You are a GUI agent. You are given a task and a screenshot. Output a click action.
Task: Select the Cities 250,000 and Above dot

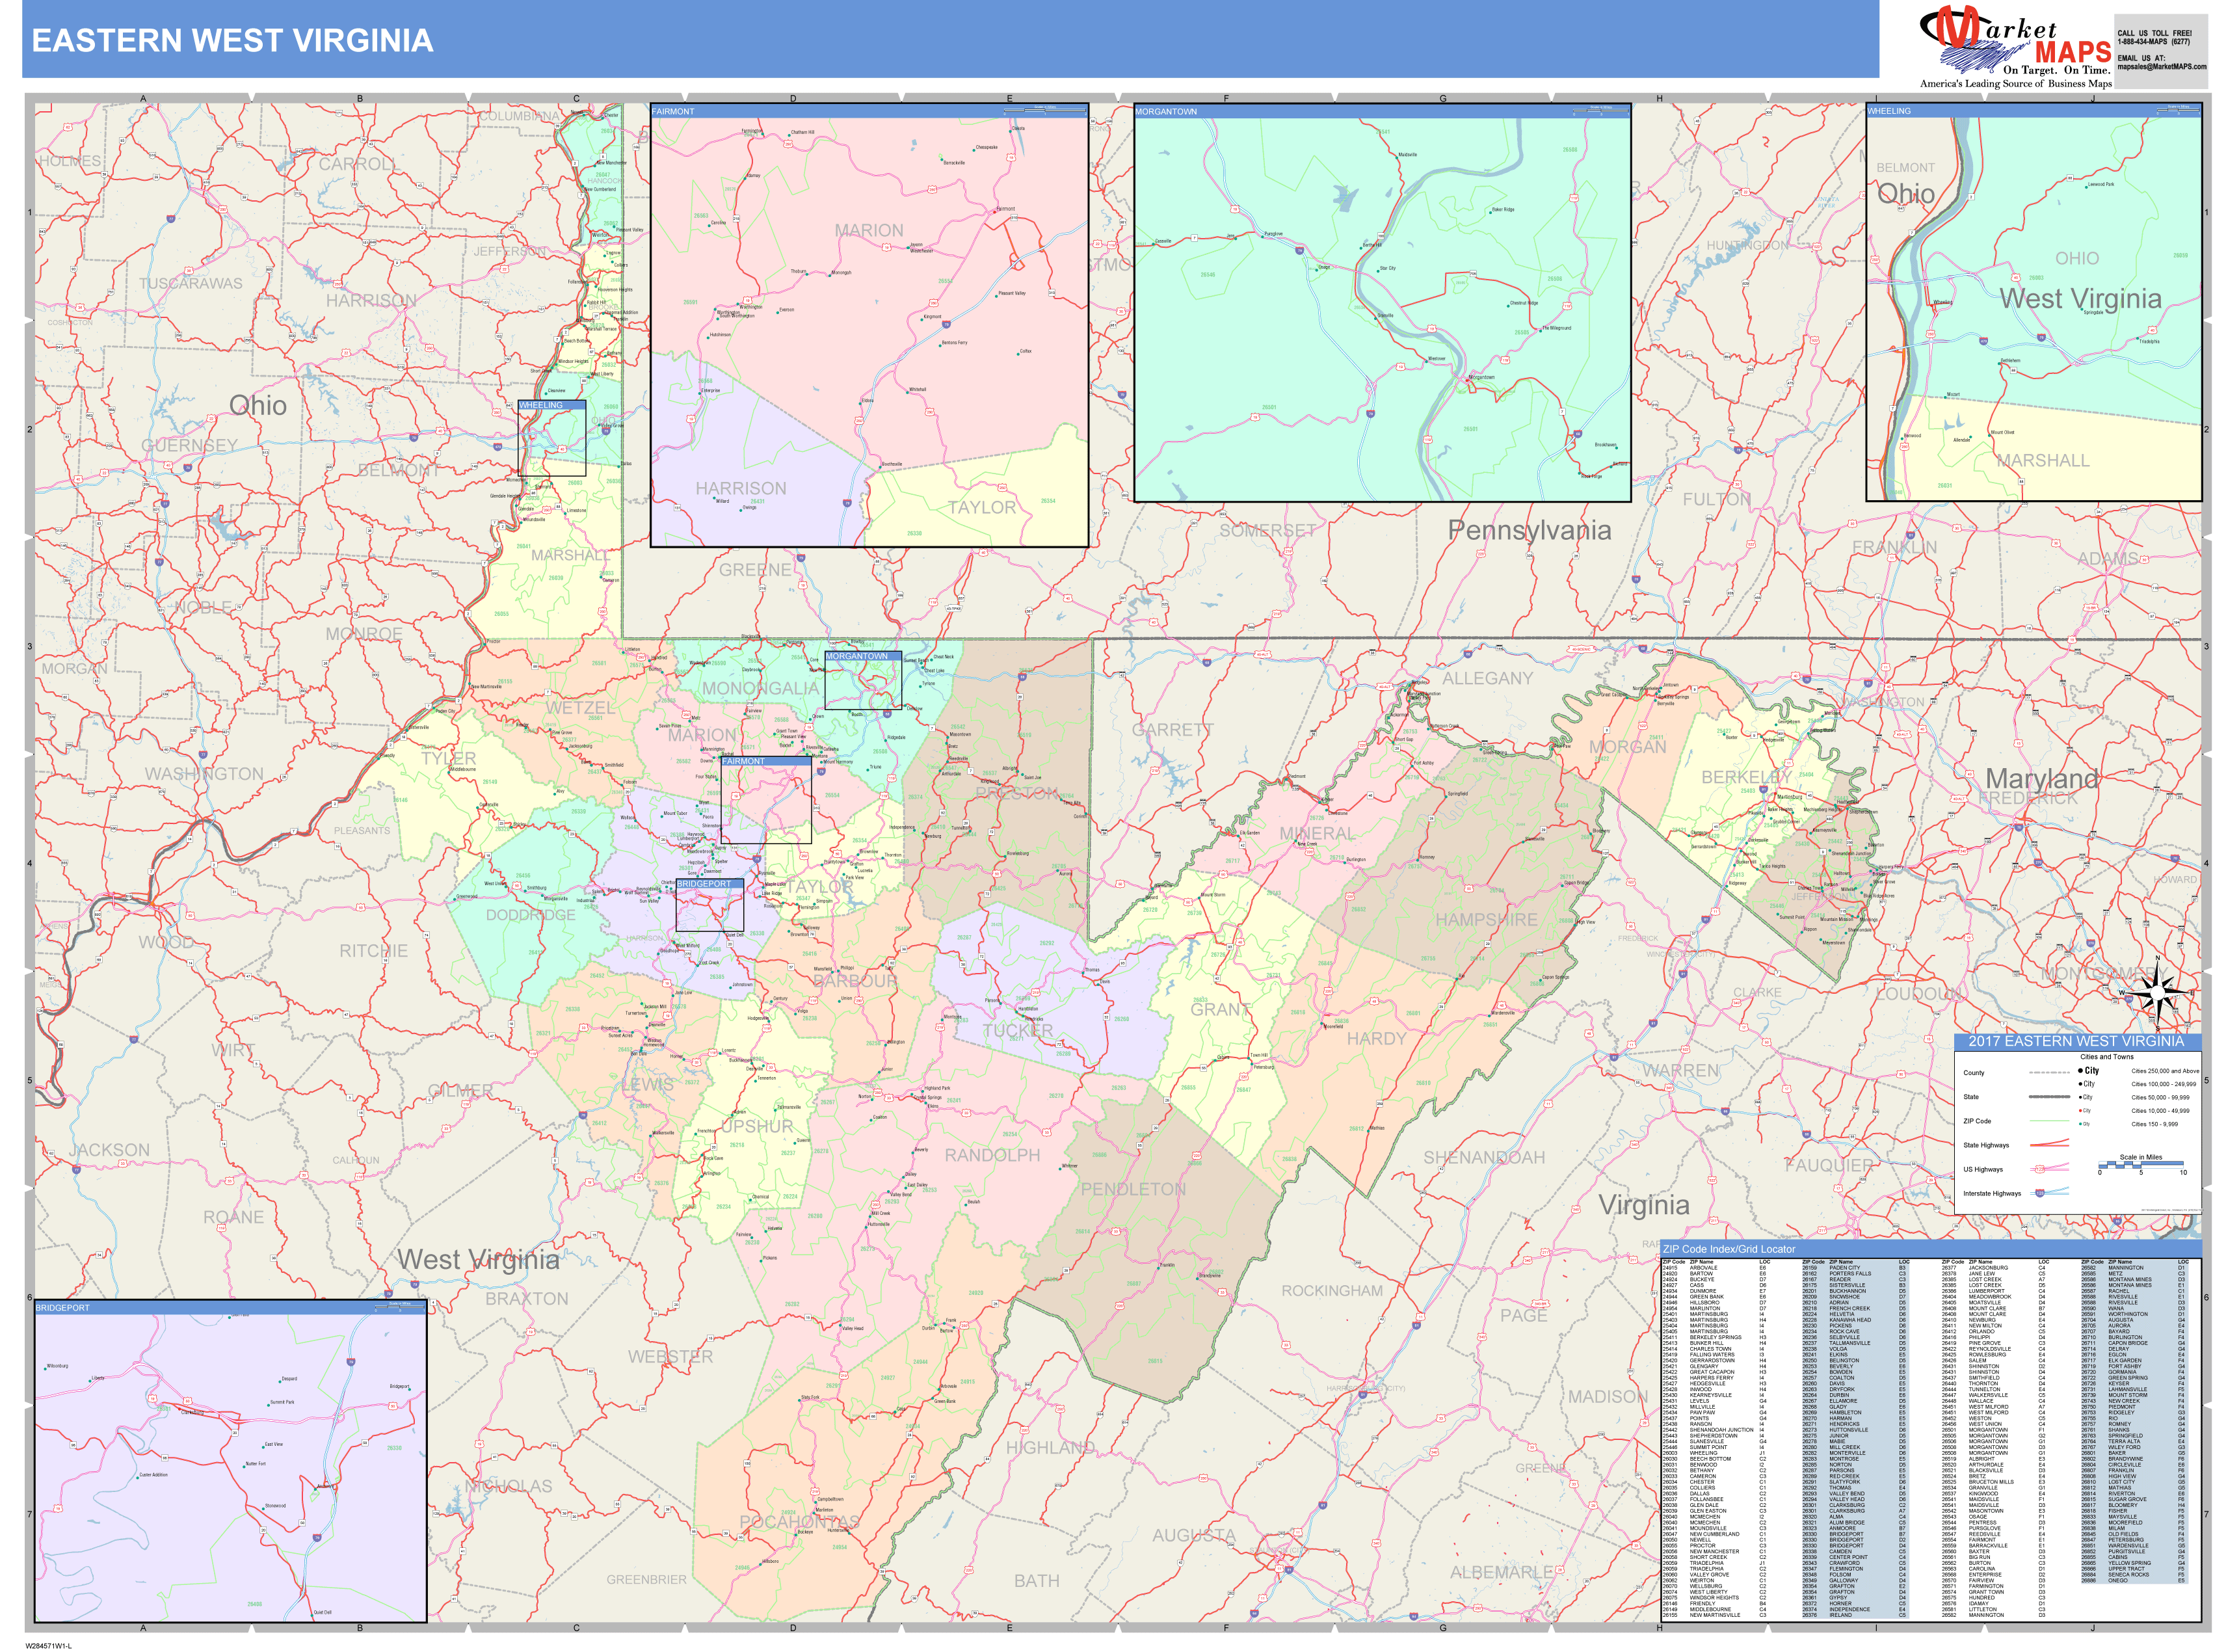2081,1071
